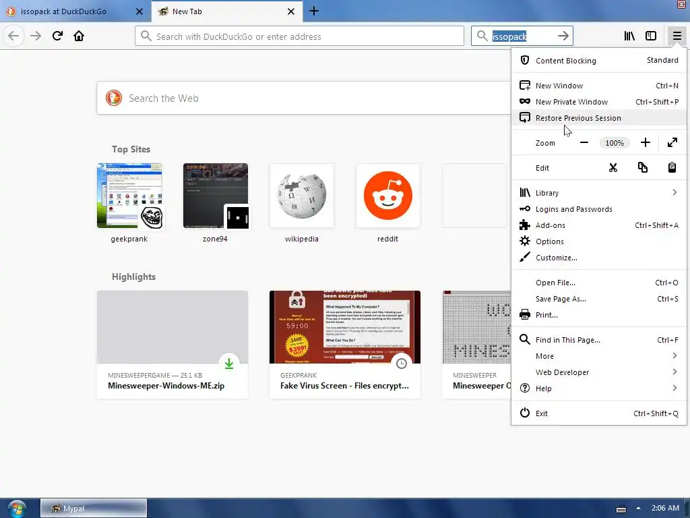Click the Top Sites heading
The width and height of the screenshot is (690, 518).
pyautogui.click(x=131, y=149)
